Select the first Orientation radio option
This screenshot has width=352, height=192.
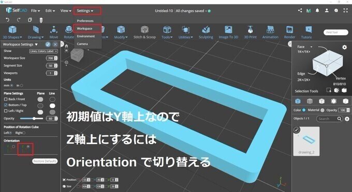13,147
